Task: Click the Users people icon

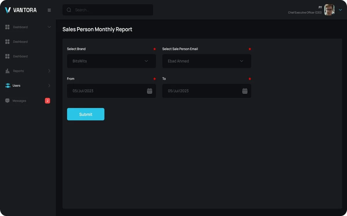Action: coord(8,86)
